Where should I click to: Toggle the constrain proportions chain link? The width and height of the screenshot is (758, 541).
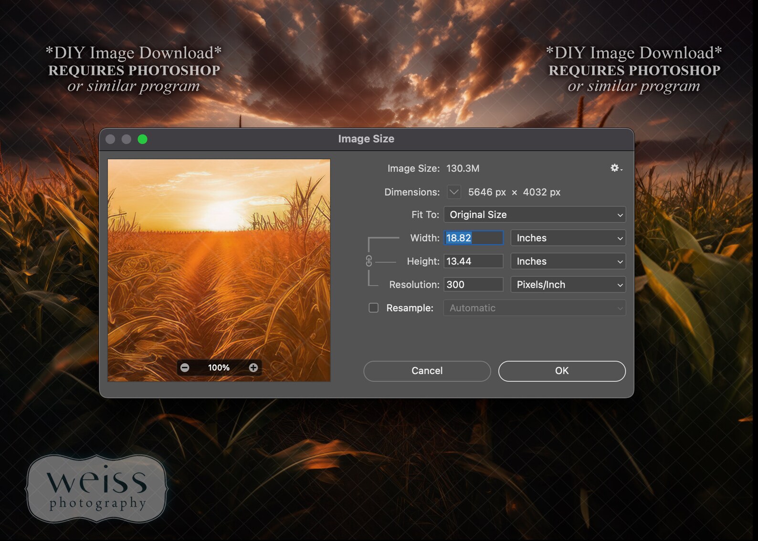tap(368, 261)
